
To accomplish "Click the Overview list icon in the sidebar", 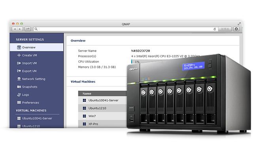I will tap(19, 47).
